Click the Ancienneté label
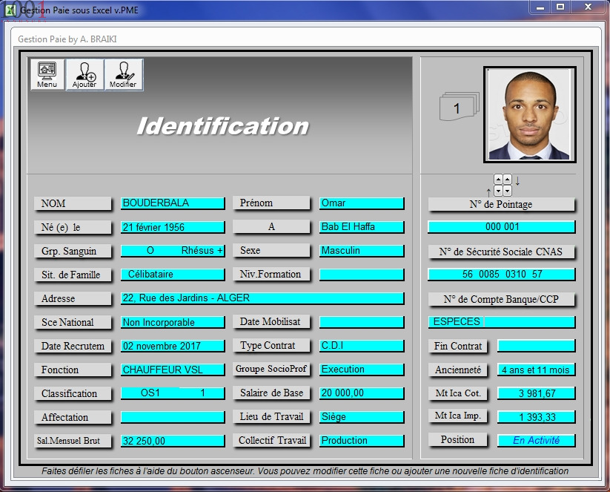 pyautogui.click(x=458, y=370)
